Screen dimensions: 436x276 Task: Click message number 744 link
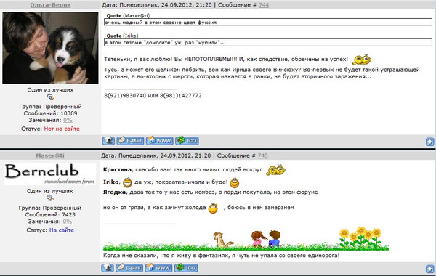click(264, 5)
